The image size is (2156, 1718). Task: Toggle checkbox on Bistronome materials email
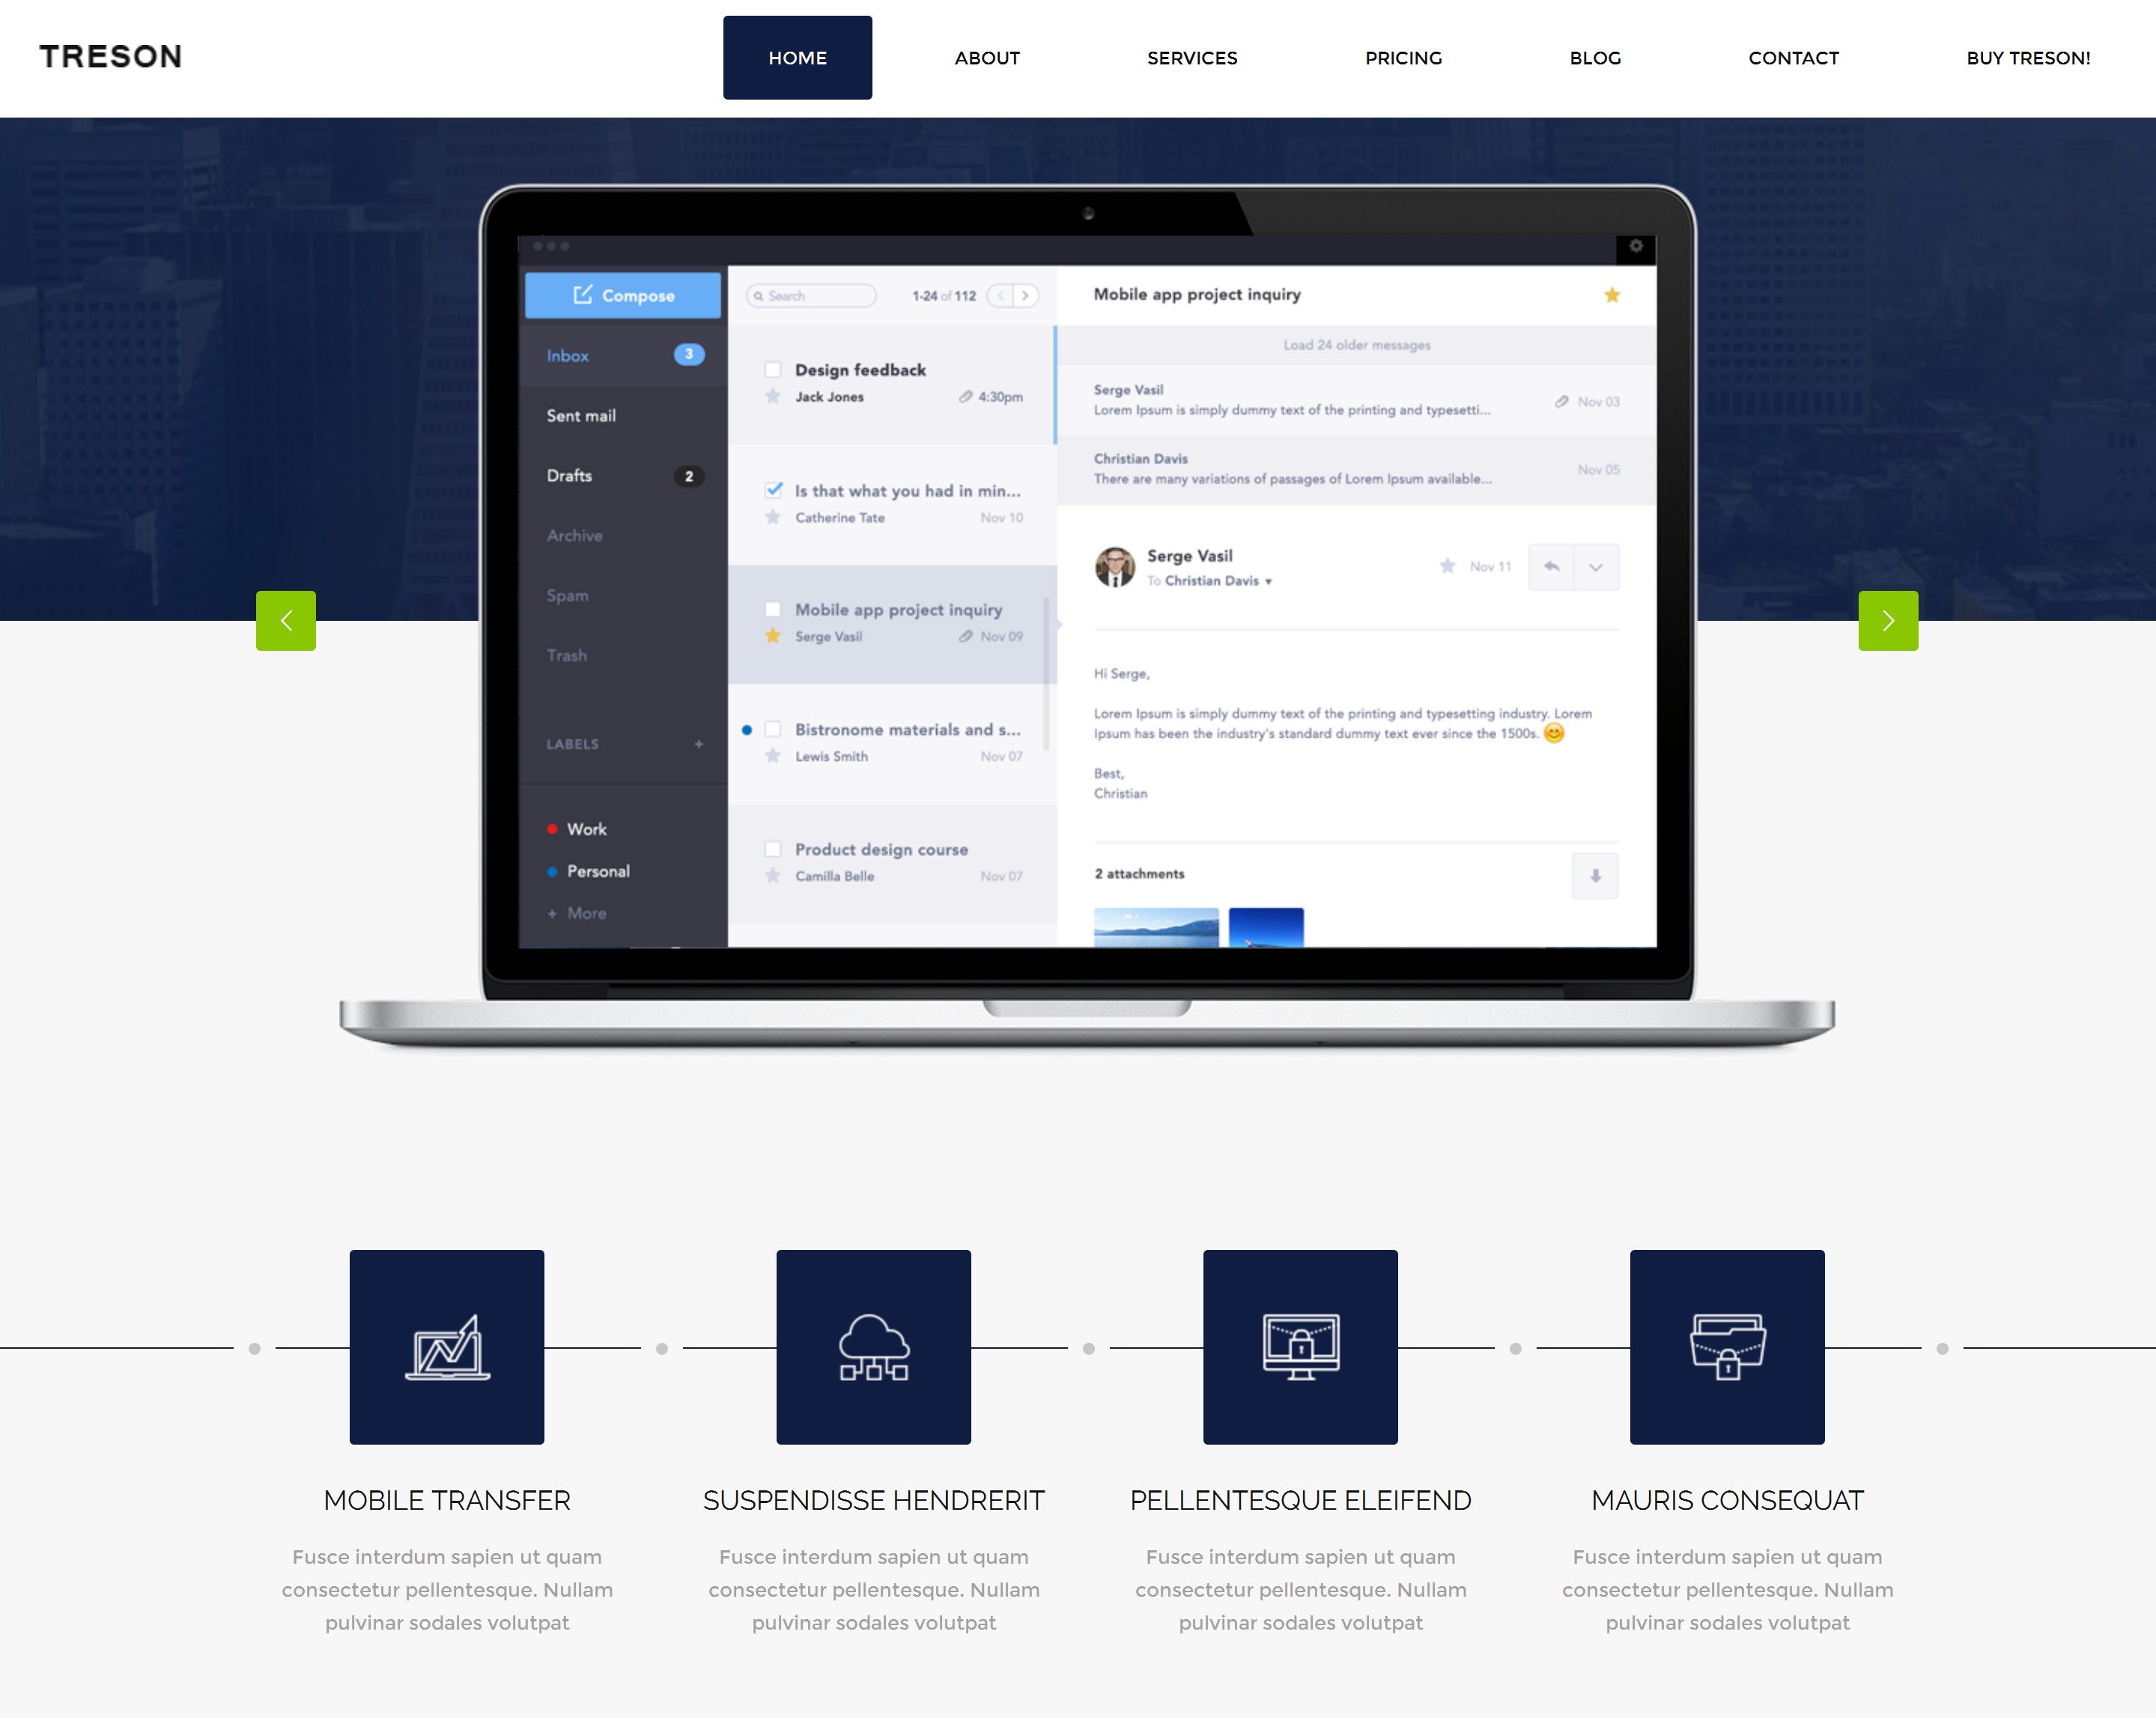(x=771, y=726)
